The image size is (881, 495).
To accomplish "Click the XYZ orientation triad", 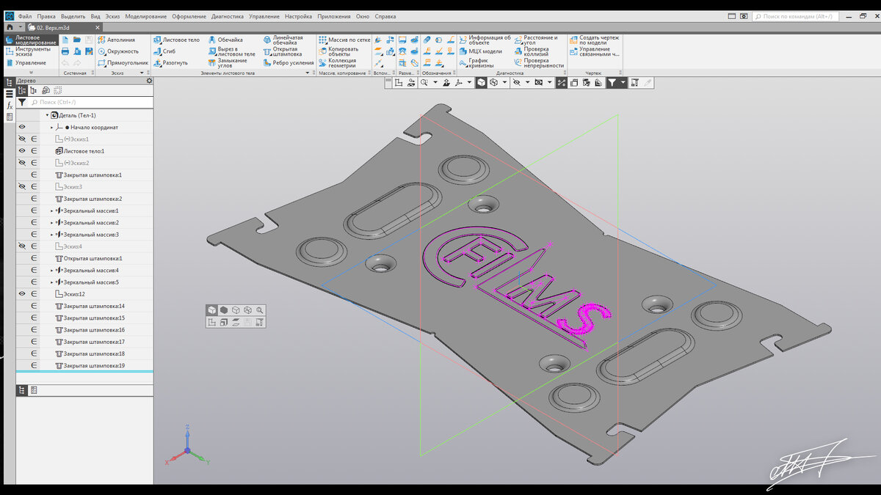I will tap(187, 446).
